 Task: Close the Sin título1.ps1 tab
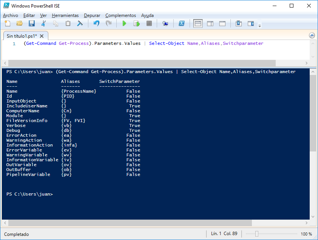click(x=42, y=36)
